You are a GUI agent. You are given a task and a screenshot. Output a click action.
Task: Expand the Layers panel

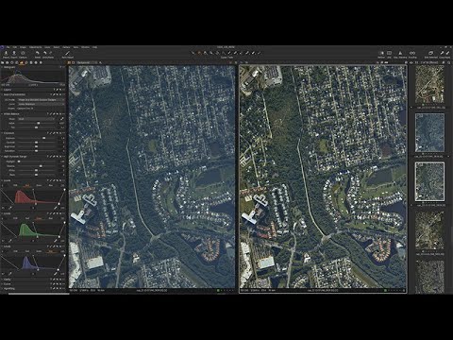[2, 90]
